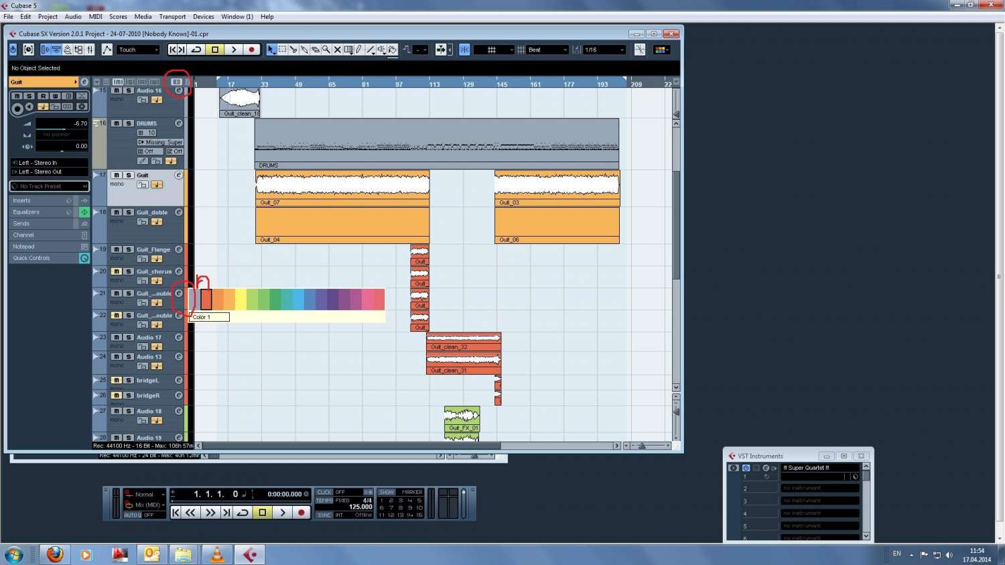Launch VLC from the Windows taskbar

pos(216,554)
